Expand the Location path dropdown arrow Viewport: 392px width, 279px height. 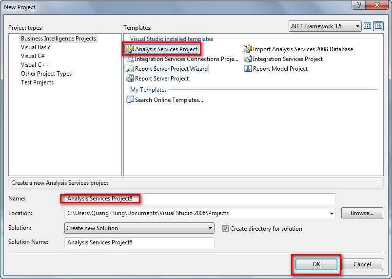332,214
